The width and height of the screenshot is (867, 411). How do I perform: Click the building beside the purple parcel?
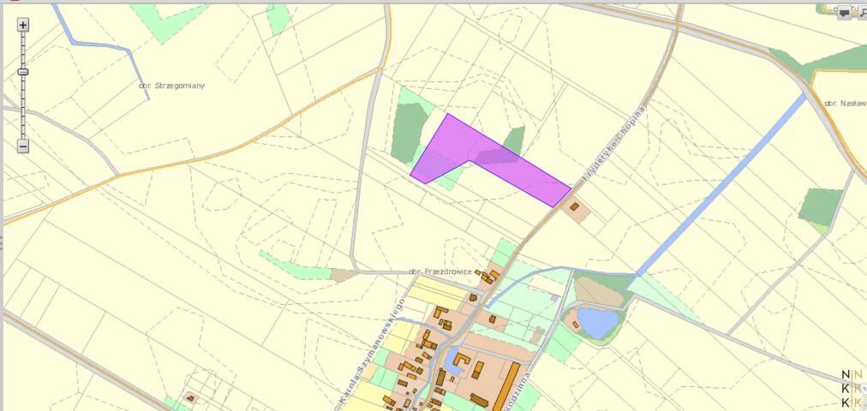(575, 206)
